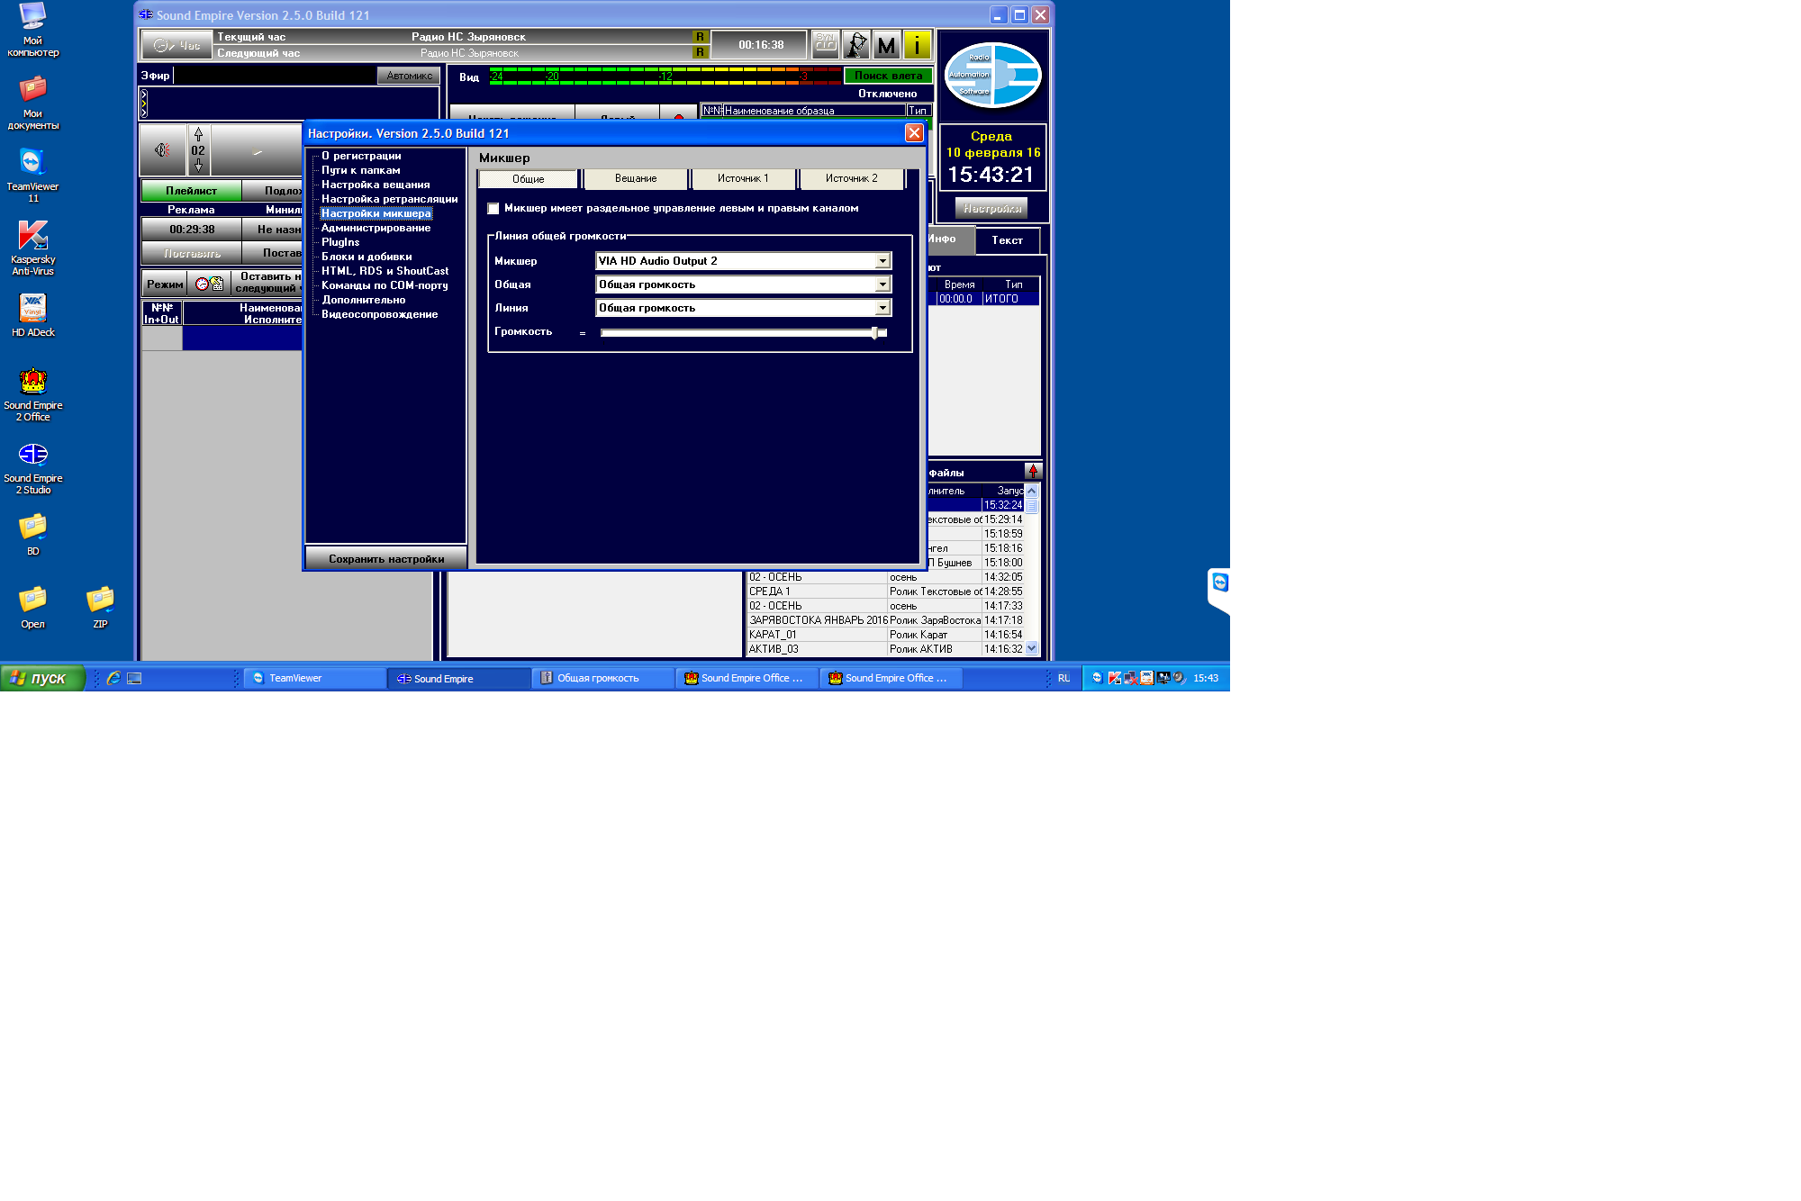Viewport: 1801px width, 1201px height.
Task: Click the up arrow above track number 02
Action: (x=198, y=134)
